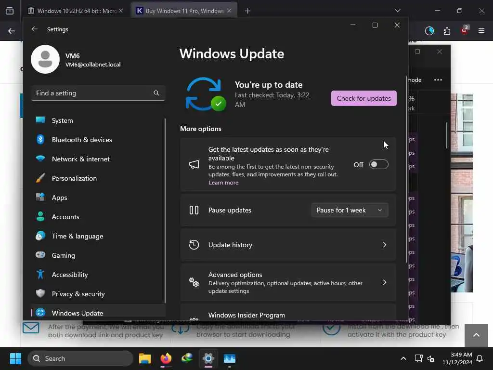Image resolution: width=493 pixels, height=370 pixels.
Task: Open Firefox extensions puzzle icon
Action: click(x=447, y=31)
